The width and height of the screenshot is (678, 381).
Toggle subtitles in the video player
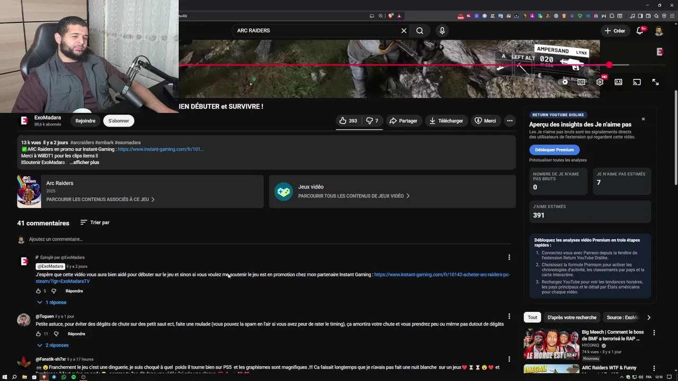point(581,82)
